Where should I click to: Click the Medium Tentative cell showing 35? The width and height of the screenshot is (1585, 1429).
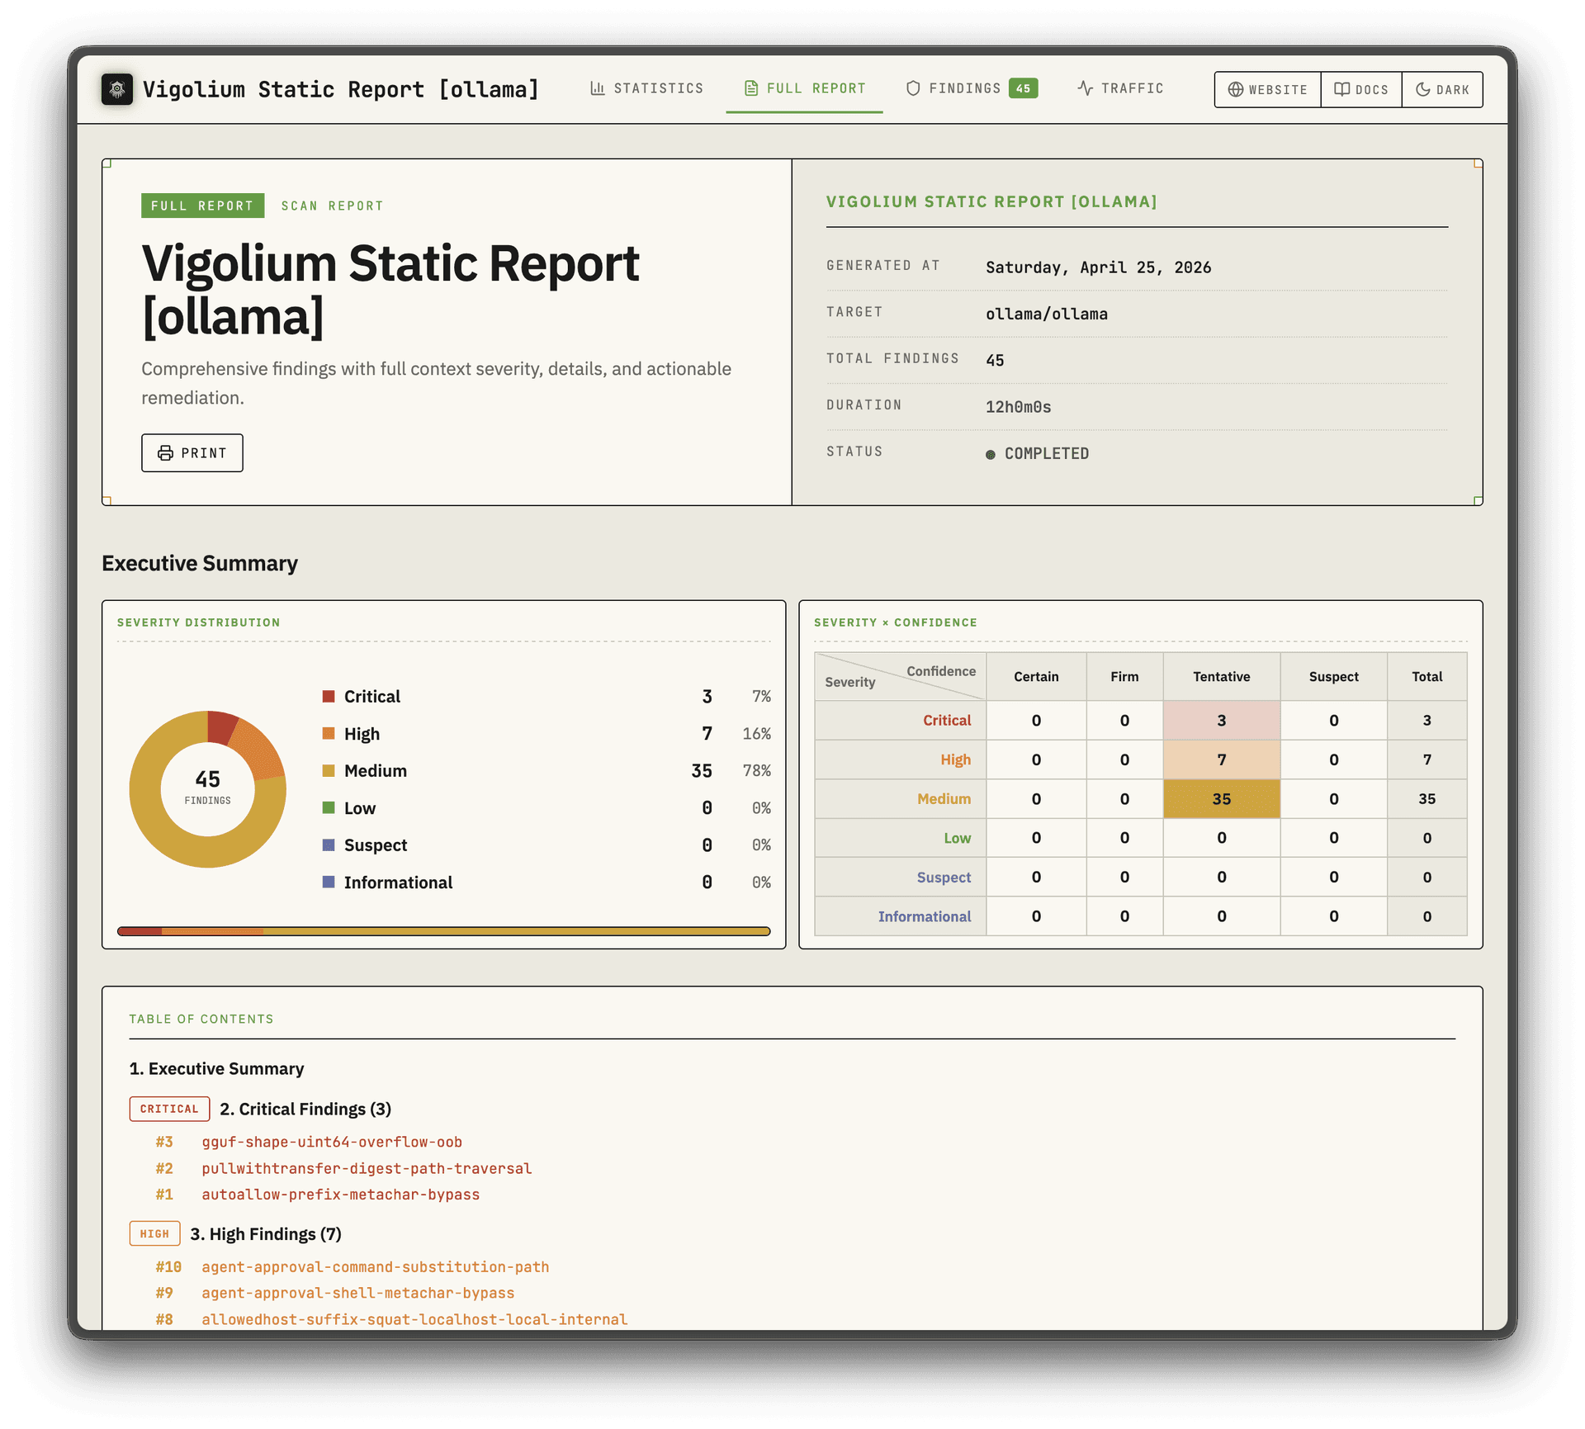click(1222, 799)
